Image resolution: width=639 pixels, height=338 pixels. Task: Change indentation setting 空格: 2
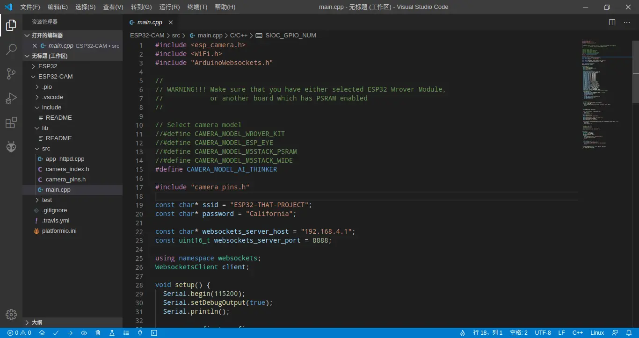coord(519,333)
